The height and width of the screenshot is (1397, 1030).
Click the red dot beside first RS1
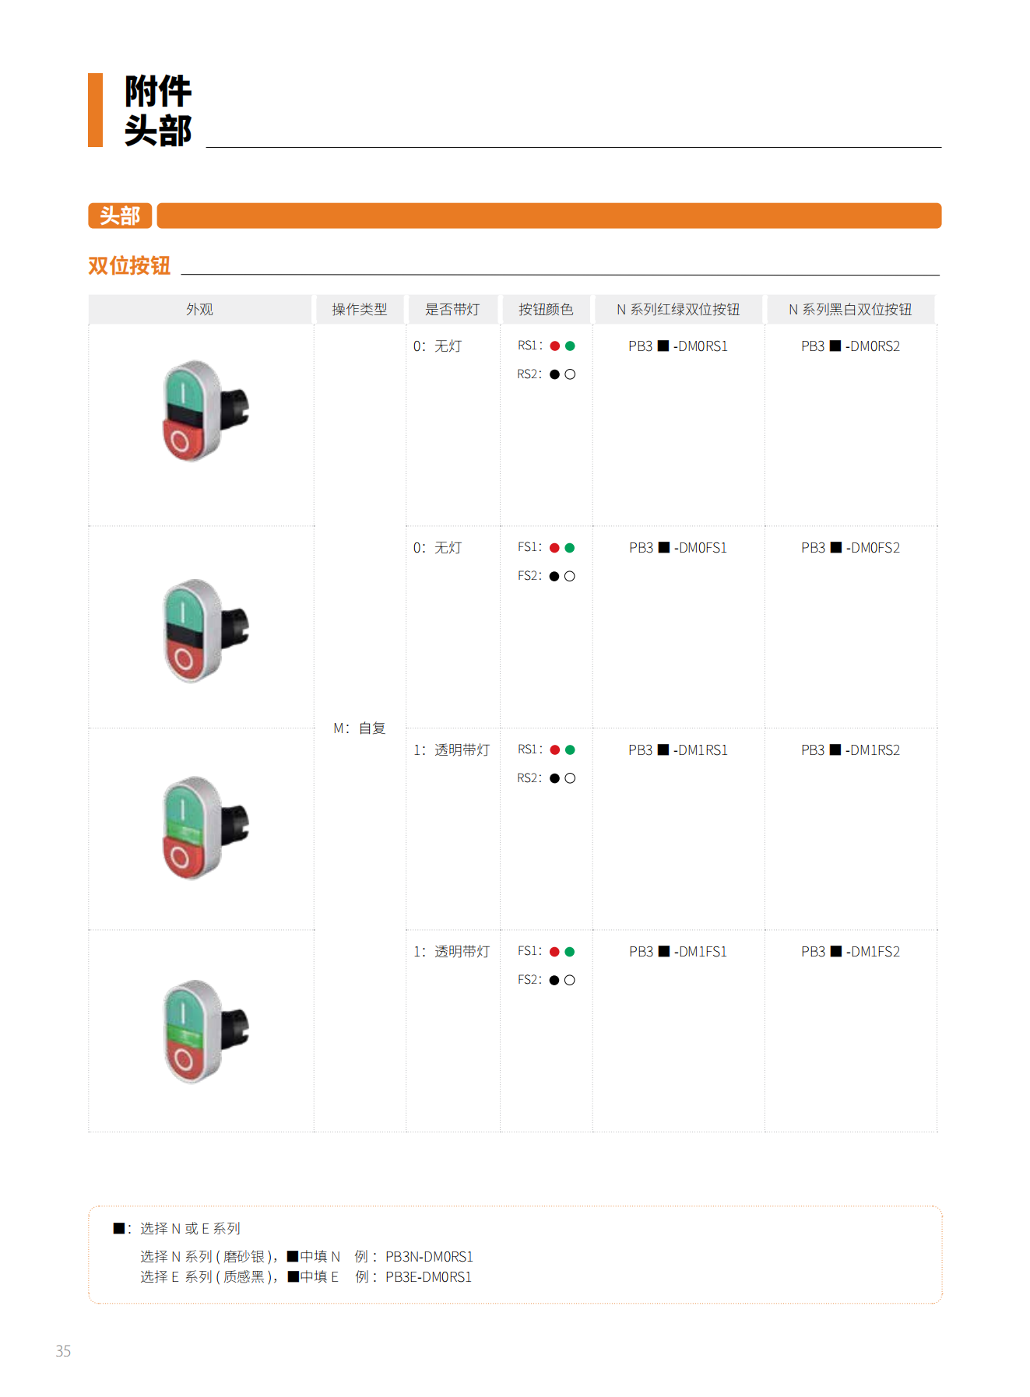(x=554, y=346)
